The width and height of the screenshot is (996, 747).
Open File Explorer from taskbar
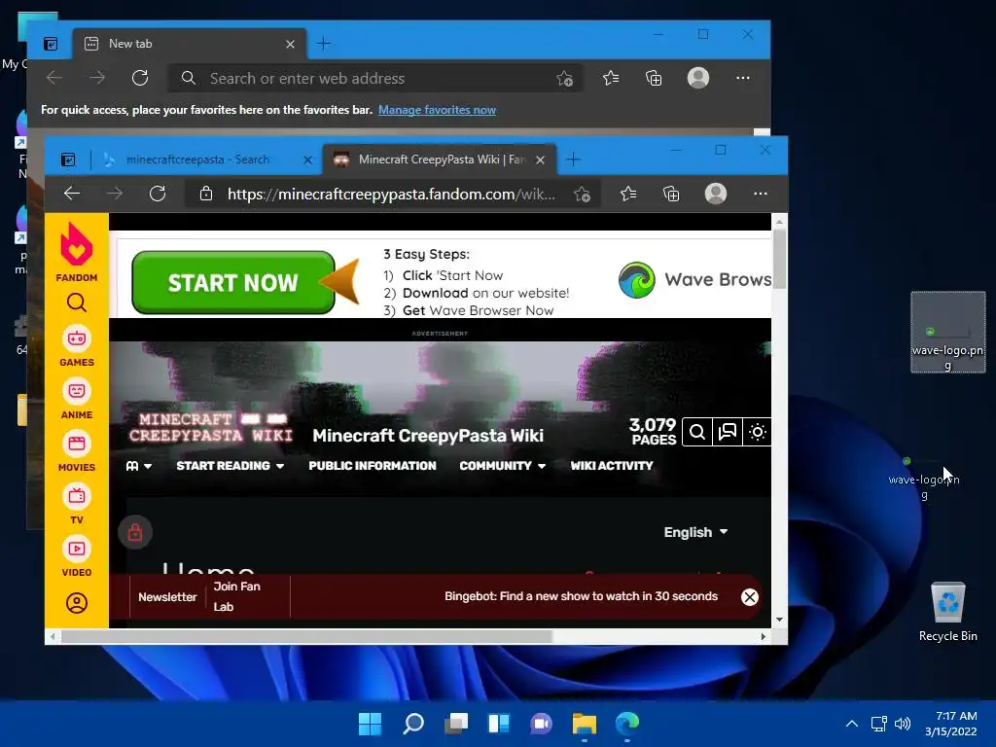pyautogui.click(x=584, y=724)
